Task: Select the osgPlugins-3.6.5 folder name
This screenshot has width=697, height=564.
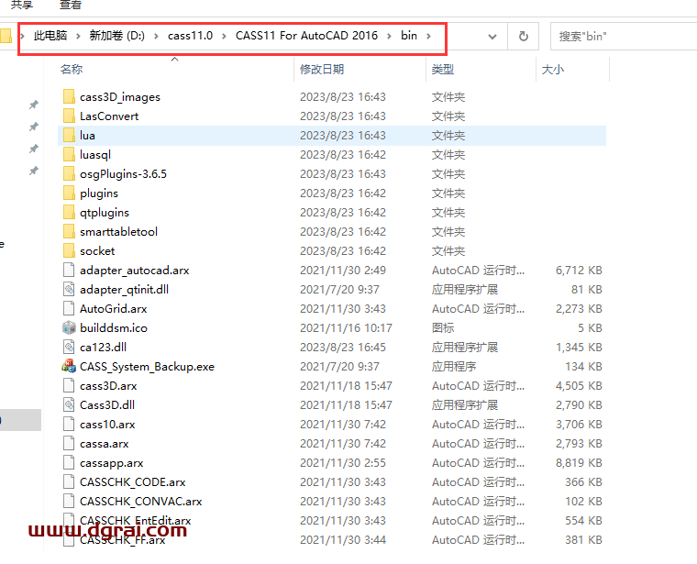Action: click(123, 173)
